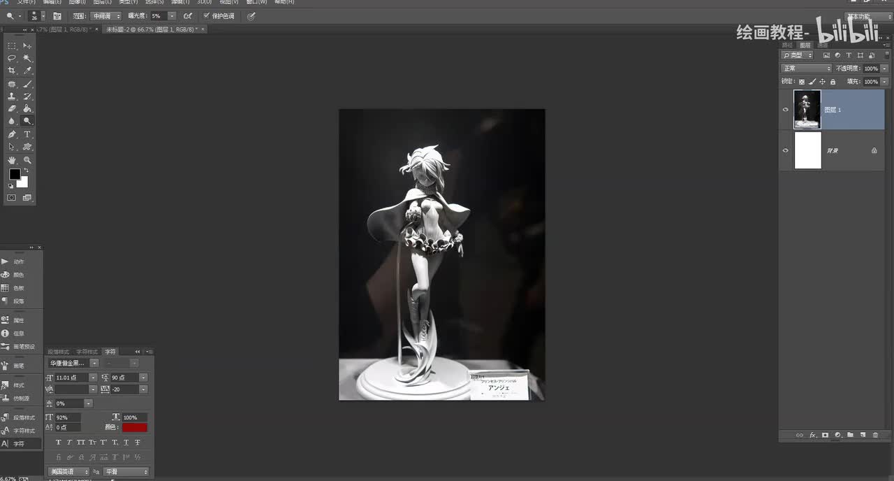Select the Blur tool
The image size is (894, 481).
(x=12, y=121)
